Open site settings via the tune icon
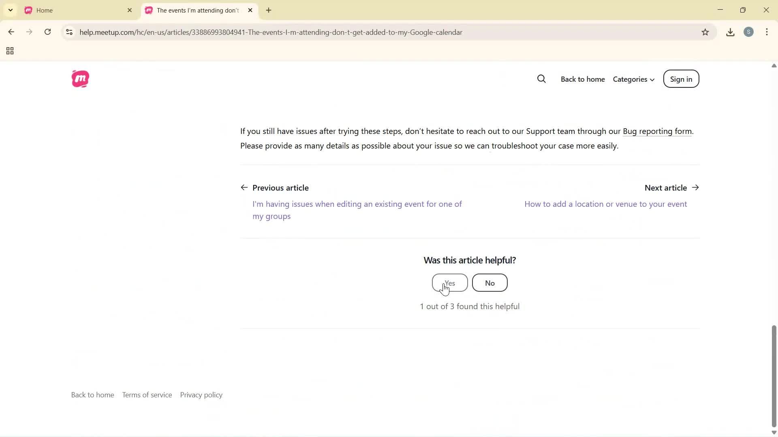Viewport: 778px width, 437px height. pyautogui.click(x=69, y=32)
